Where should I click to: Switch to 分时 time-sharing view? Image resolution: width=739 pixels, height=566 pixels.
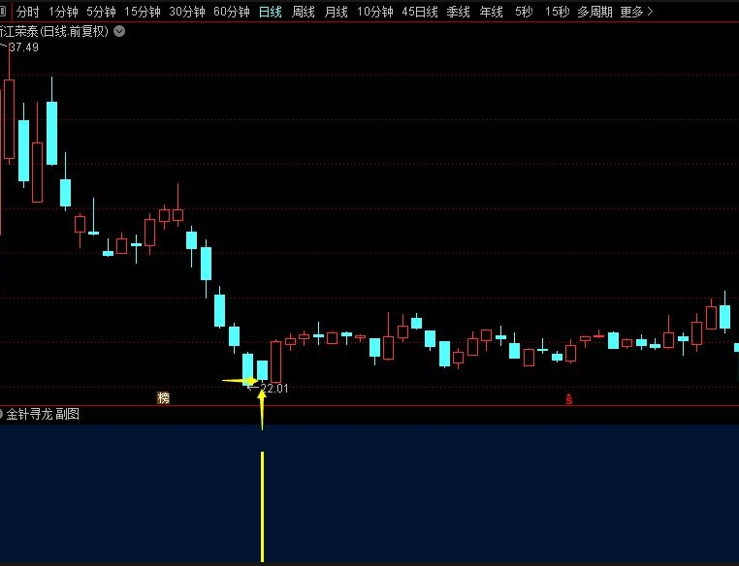point(27,12)
